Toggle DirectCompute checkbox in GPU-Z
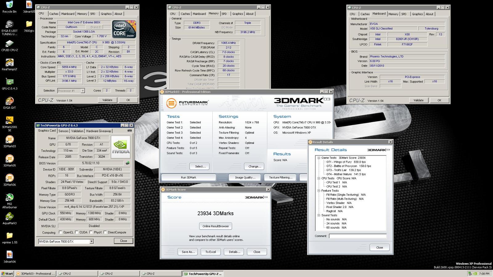 (105, 232)
